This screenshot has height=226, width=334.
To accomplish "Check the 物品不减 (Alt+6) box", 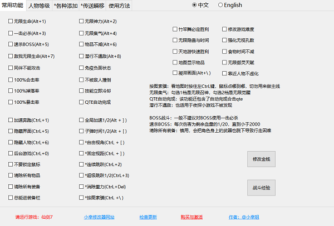I will pyautogui.click(x=81, y=44).
